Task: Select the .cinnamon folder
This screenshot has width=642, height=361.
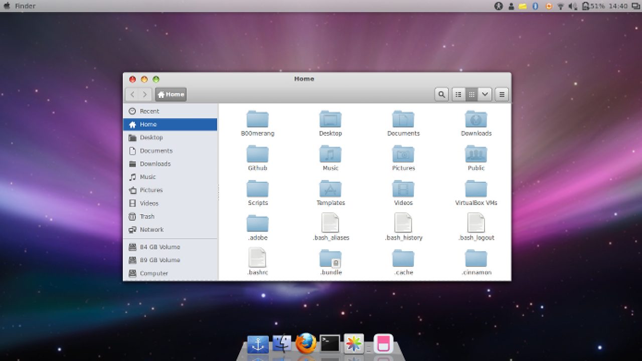Action: tap(476, 262)
